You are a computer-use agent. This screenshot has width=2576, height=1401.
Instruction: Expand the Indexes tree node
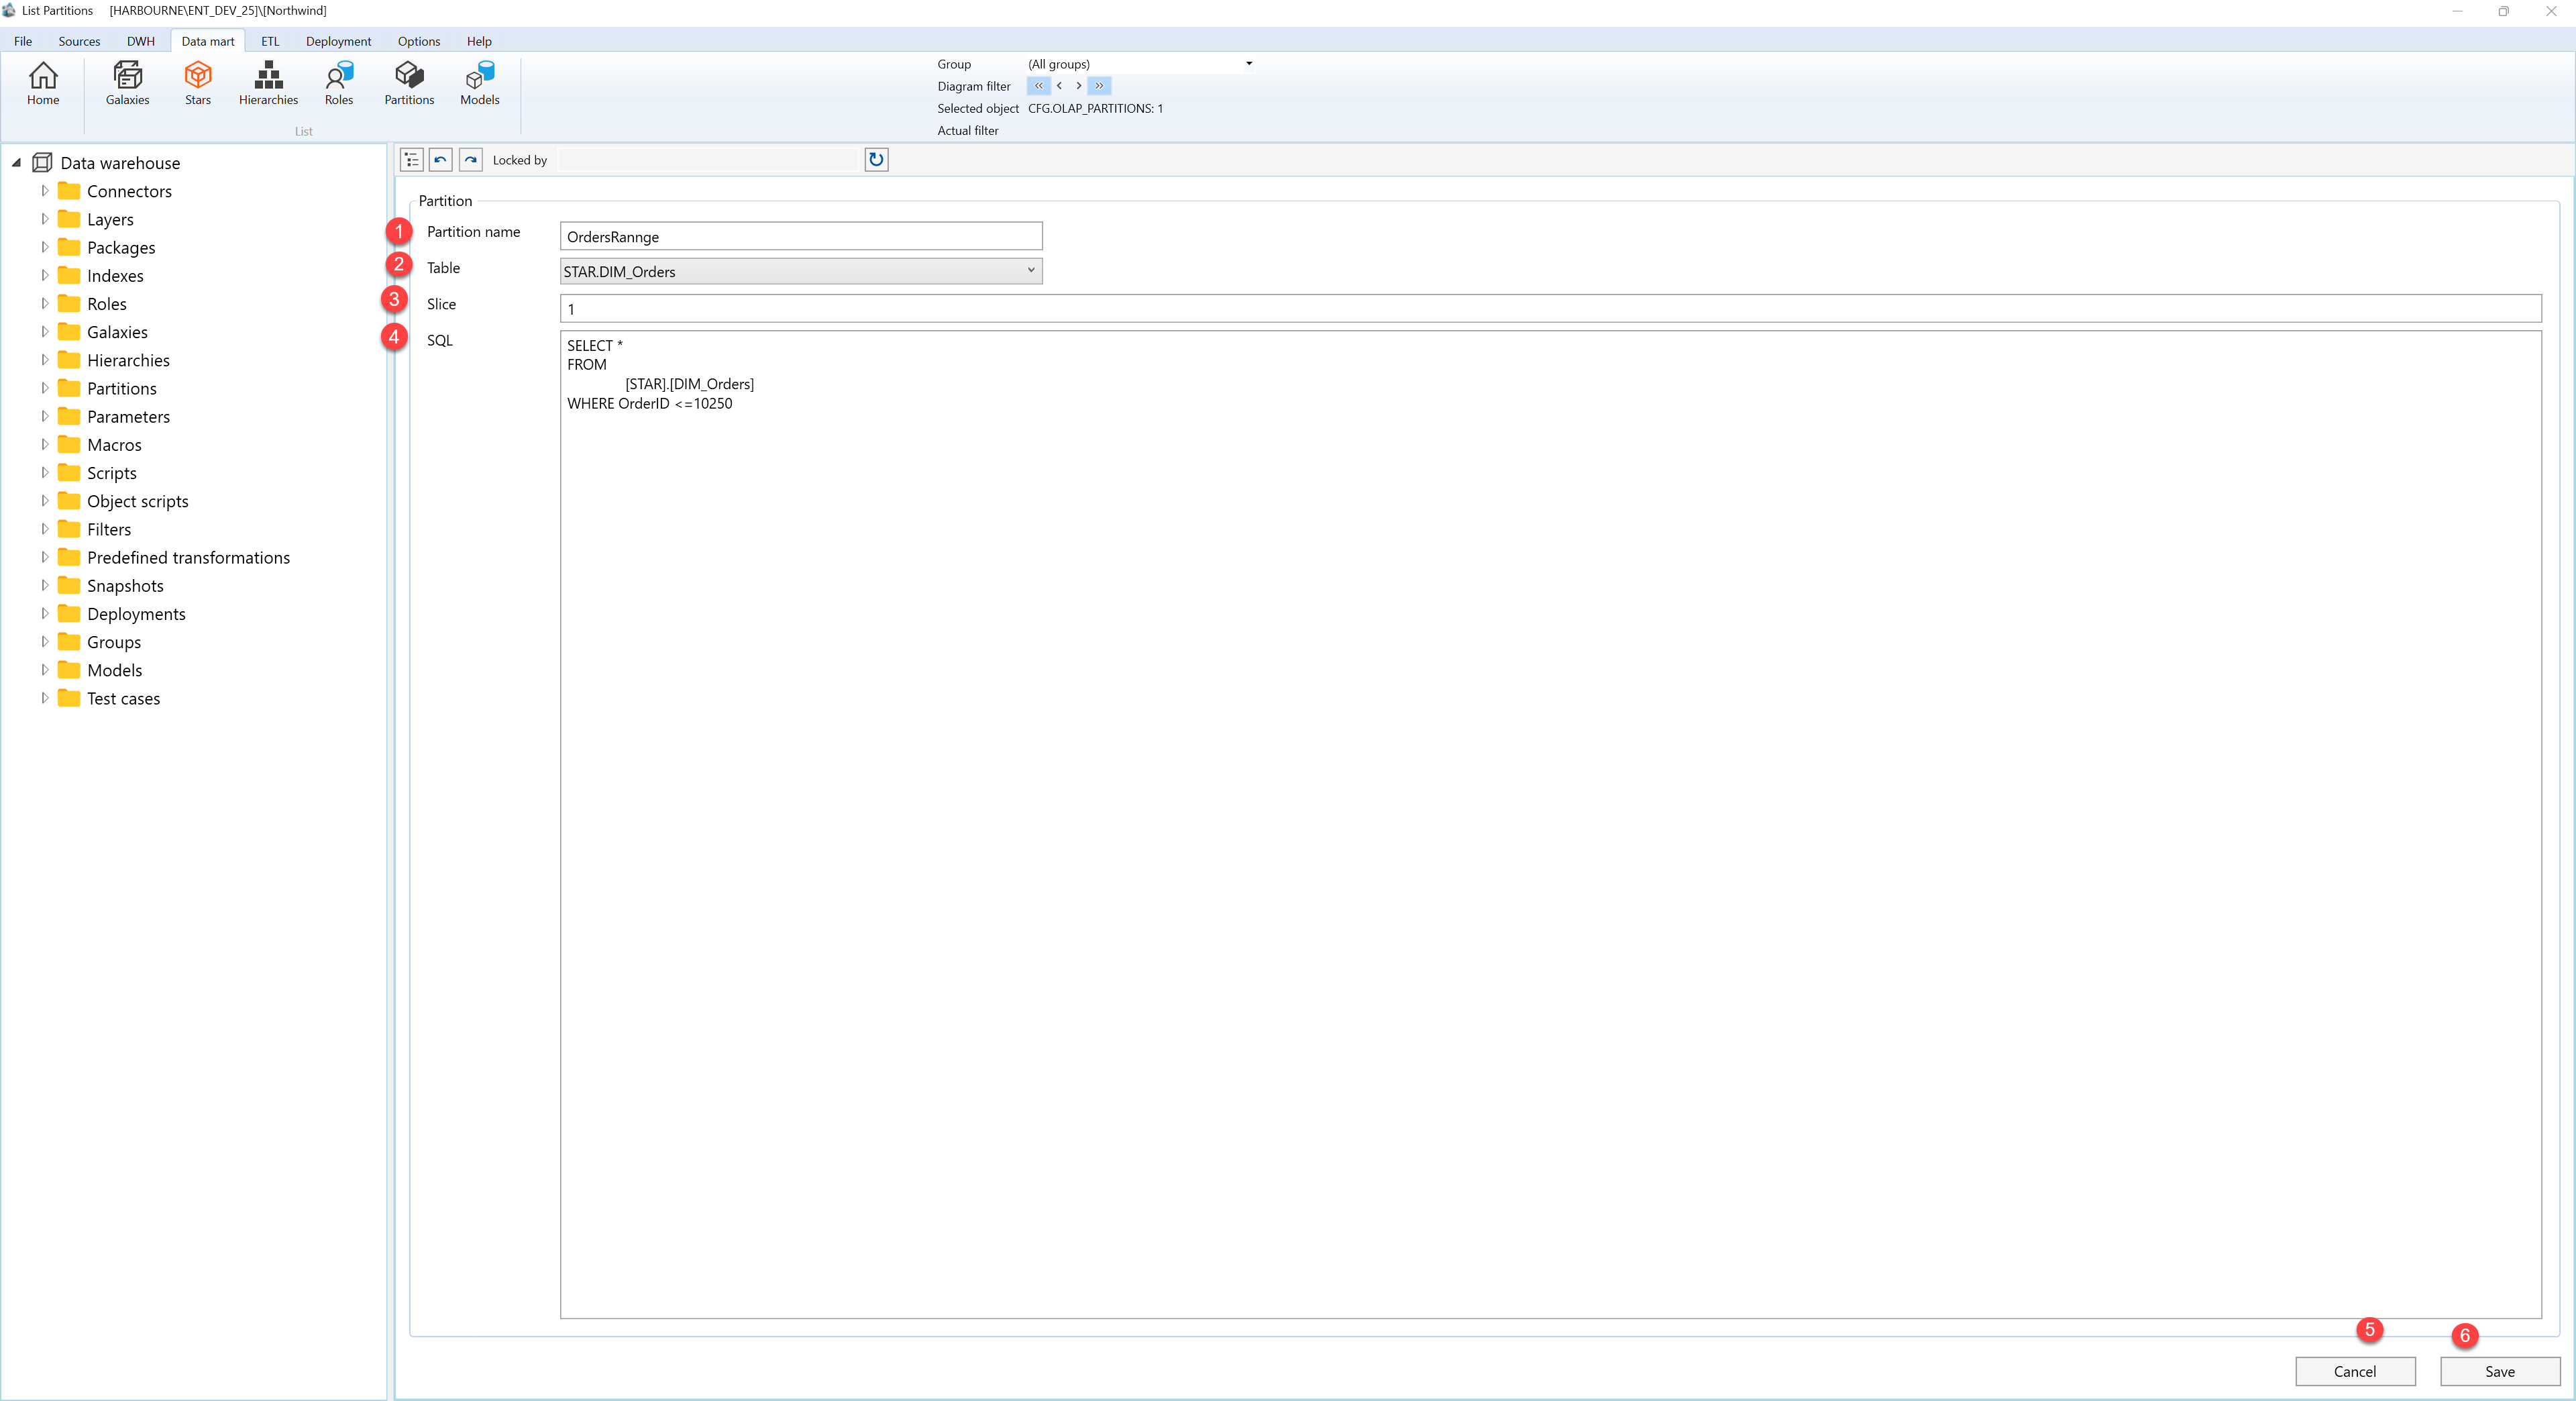pyautogui.click(x=44, y=275)
